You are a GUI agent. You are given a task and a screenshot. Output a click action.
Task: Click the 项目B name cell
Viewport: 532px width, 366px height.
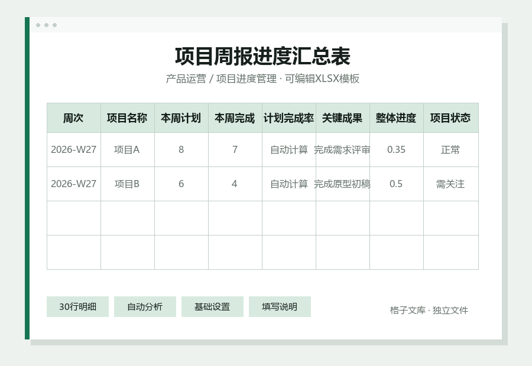[128, 184]
